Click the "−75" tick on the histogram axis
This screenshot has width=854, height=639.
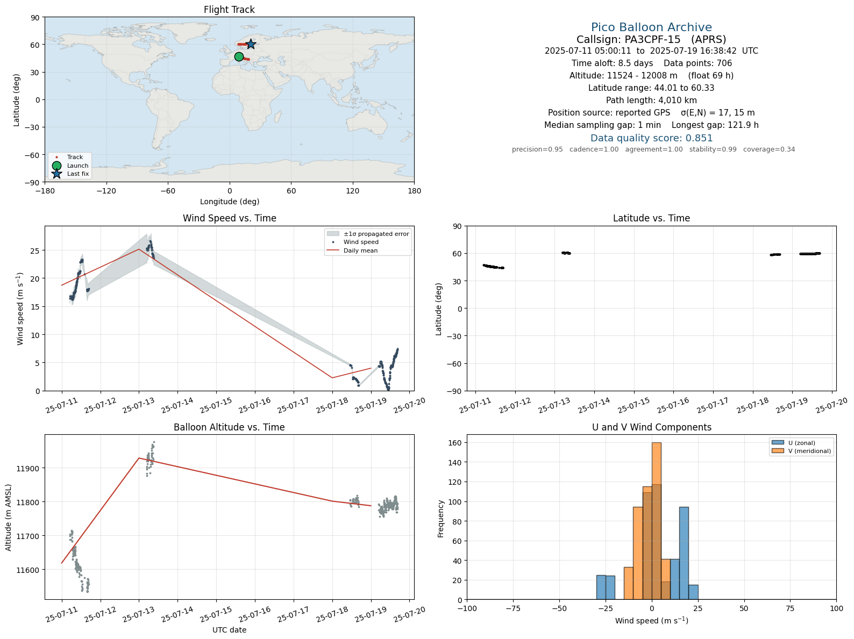pos(513,608)
